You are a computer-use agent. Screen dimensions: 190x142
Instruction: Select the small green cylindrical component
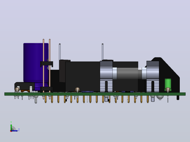coord(168,85)
